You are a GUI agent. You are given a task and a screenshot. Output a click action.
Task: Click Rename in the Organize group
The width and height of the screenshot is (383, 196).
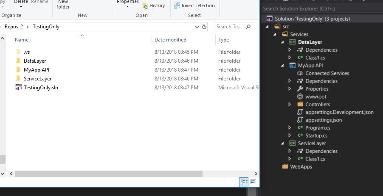(x=39, y=2)
